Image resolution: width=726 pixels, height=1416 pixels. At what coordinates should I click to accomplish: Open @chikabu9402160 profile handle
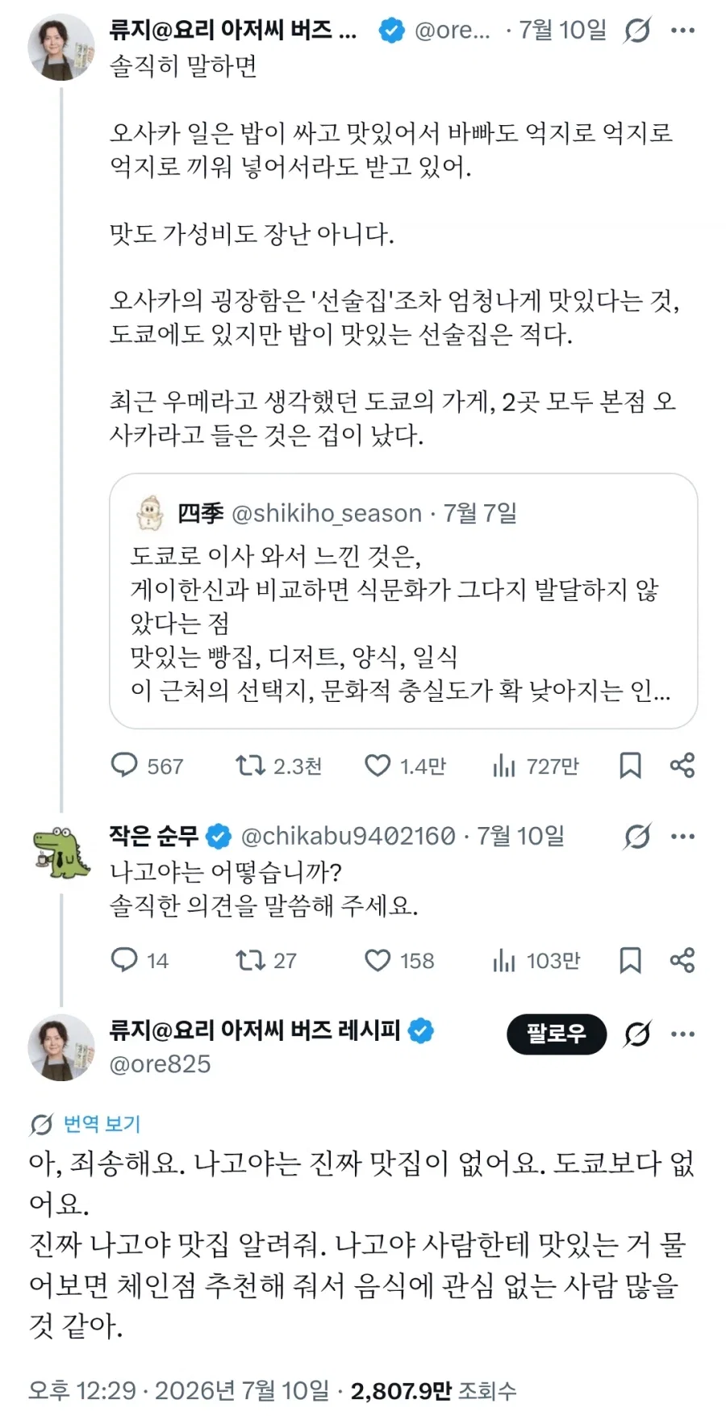point(348,836)
